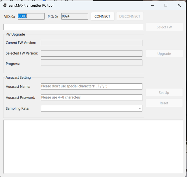Click the Auracast Password input field
The image size is (187, 177).
pyautogui.click(x=91, y=98)
